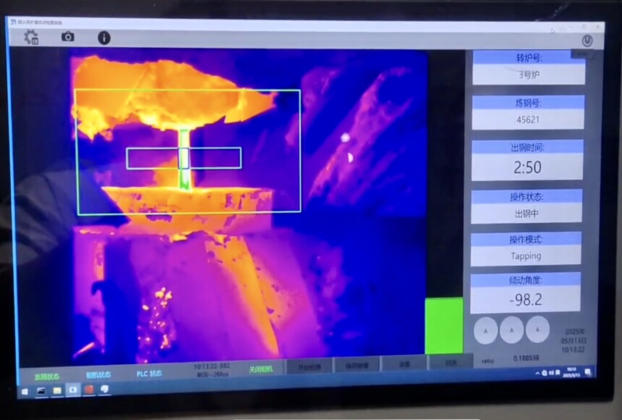Click the 转炉号 header label
Image resolution: width=622 pixels, height=420 pixels.
[529, 58]
